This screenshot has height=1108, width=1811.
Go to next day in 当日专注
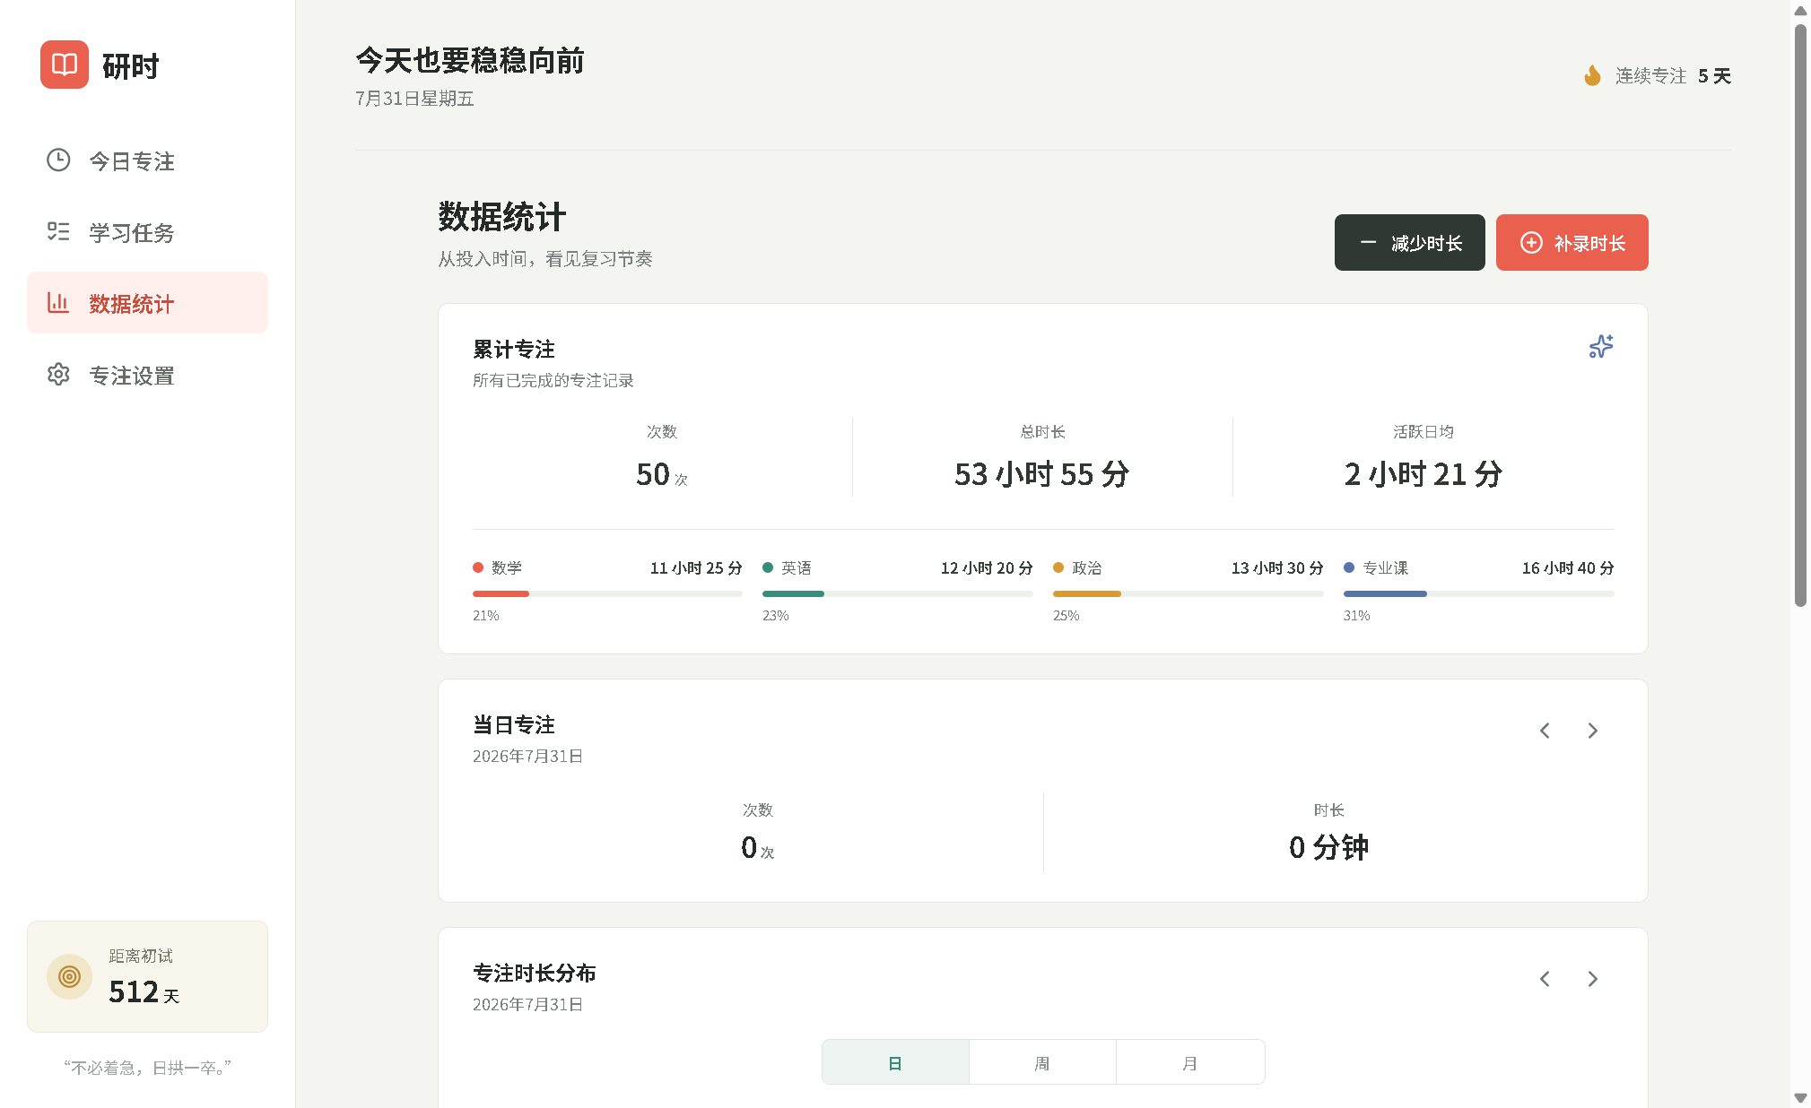tap(1593, 731)
